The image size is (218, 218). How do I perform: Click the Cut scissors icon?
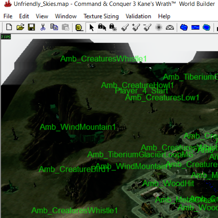tap(43, 27)
